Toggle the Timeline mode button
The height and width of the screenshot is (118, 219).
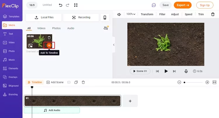(x=35, y=82)
